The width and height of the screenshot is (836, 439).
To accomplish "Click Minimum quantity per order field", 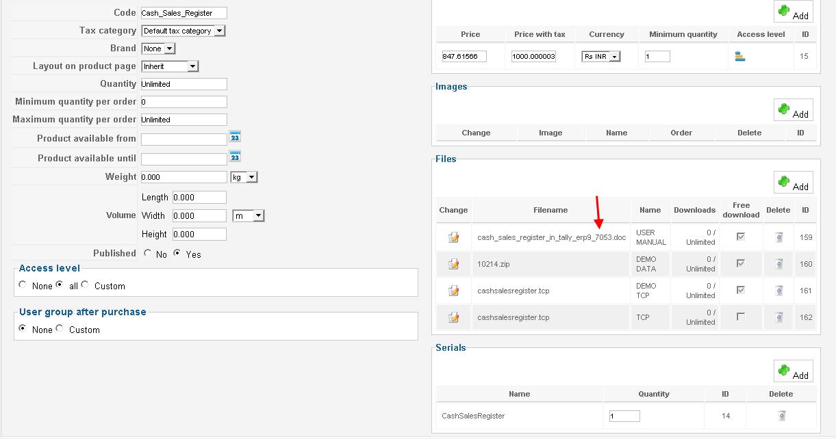I will [x=183, y=102].
